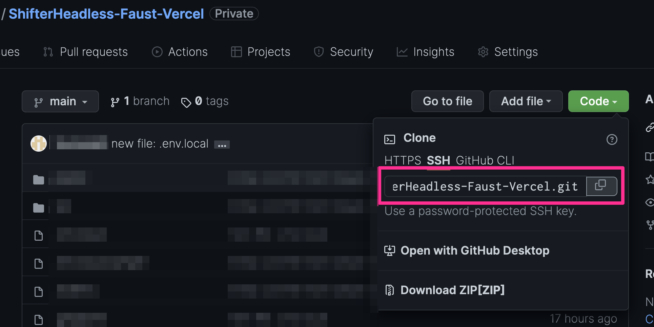Click the Go to file button
This screenshot has height=327, width=654.
coord(448,101)
